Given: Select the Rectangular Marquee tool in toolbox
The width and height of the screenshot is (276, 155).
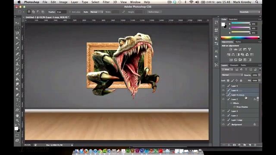Looking at the screenshot, I should pyautogui.click(x=17, y=28).
